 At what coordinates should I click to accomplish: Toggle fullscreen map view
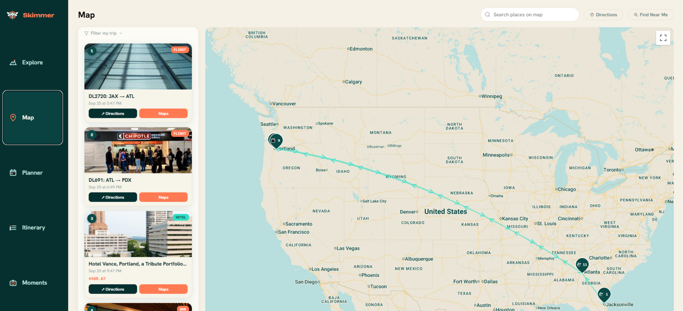click(663, 38)
